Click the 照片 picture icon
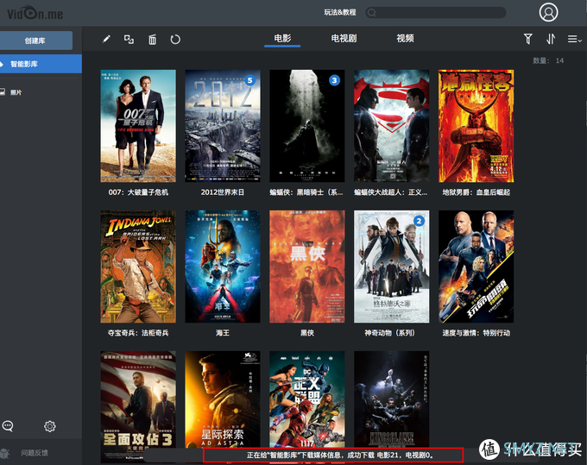587x465 pixels. point(3,92)
